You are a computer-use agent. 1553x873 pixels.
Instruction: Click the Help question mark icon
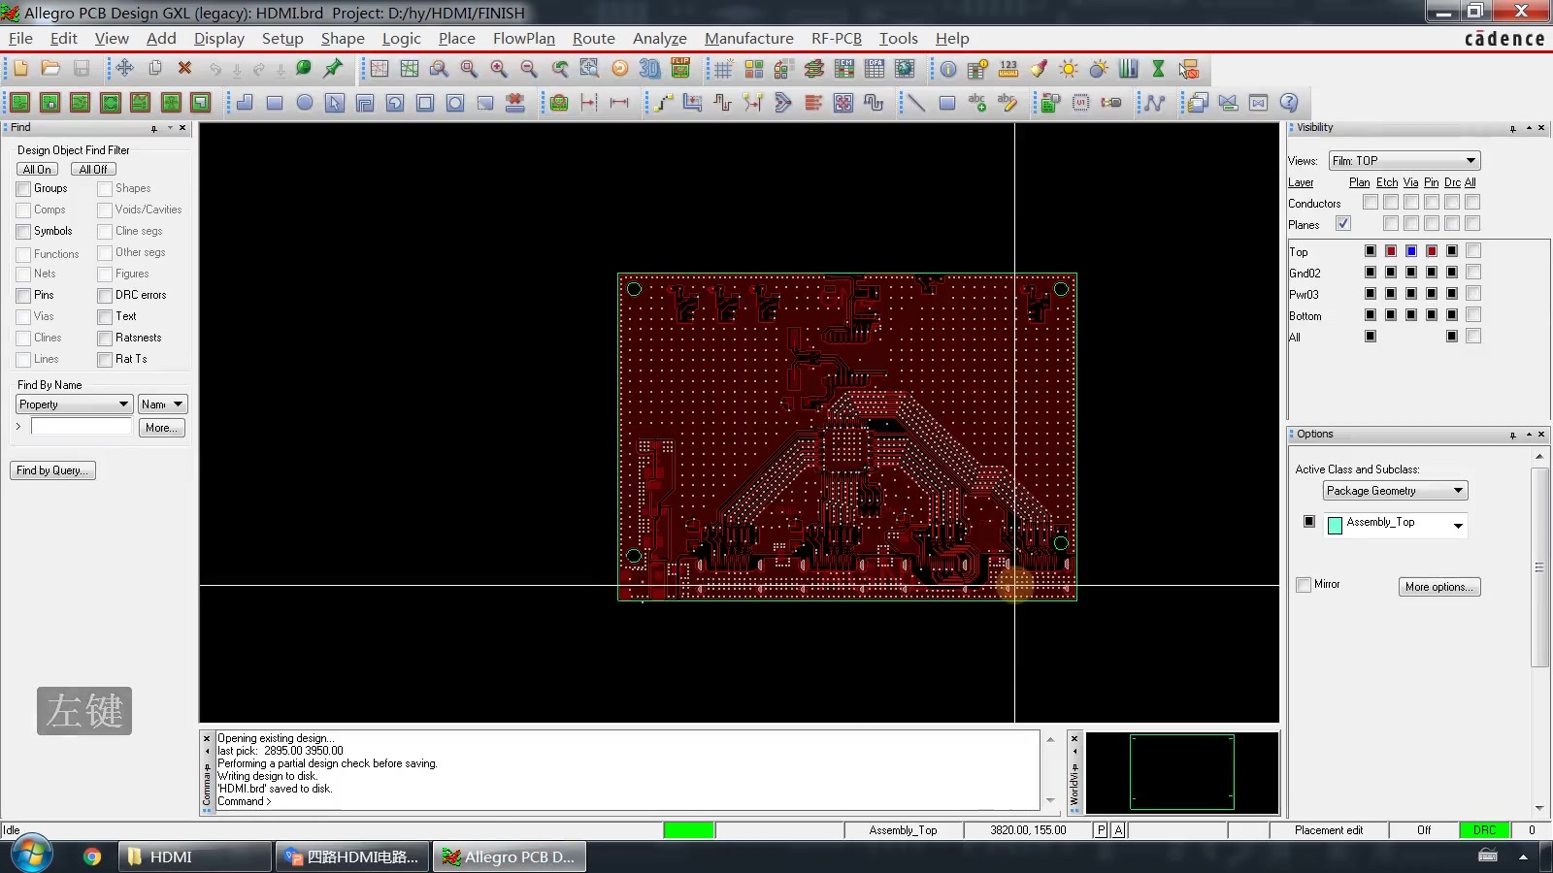pyautogui.click(x=1289, y=102)
